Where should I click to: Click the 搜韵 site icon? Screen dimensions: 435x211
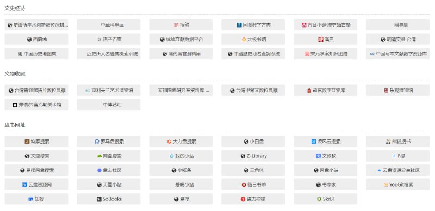pyautogui.click(x=176, y=25)
